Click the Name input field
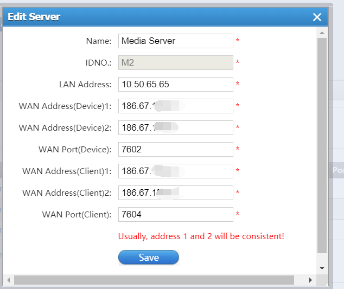Screen dimensions: 344x289 (x=175, y=41)
